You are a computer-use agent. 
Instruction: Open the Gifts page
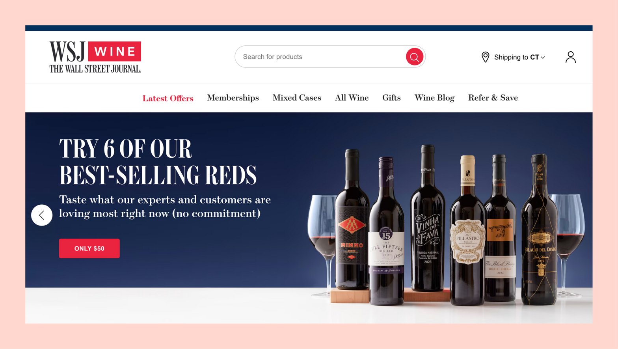[x=391, y=98]
